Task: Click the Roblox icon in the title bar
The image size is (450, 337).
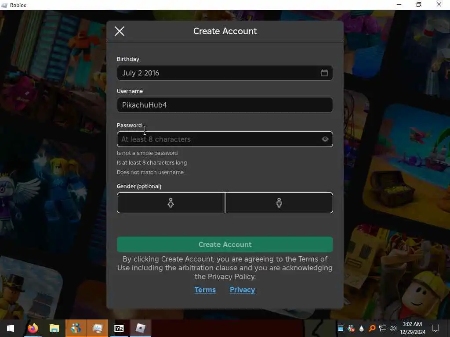Action: (x=4, y=5)
